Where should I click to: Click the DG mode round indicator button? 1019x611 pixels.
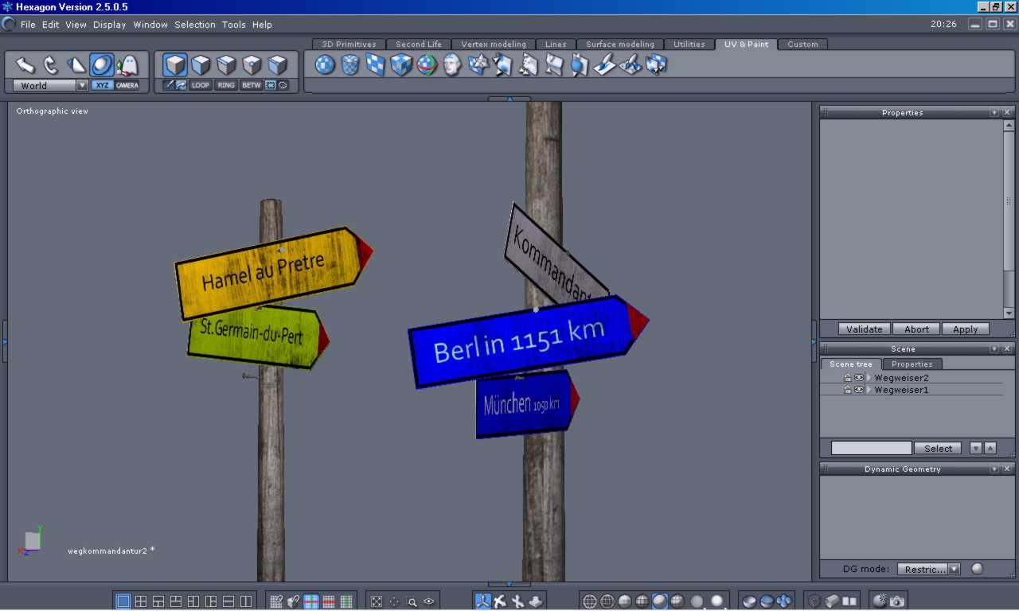(x=977, y=569)
